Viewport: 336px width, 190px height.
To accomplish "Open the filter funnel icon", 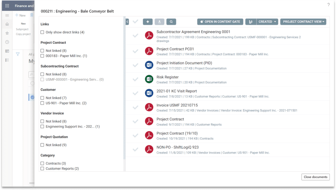I will tap(18, 54).
